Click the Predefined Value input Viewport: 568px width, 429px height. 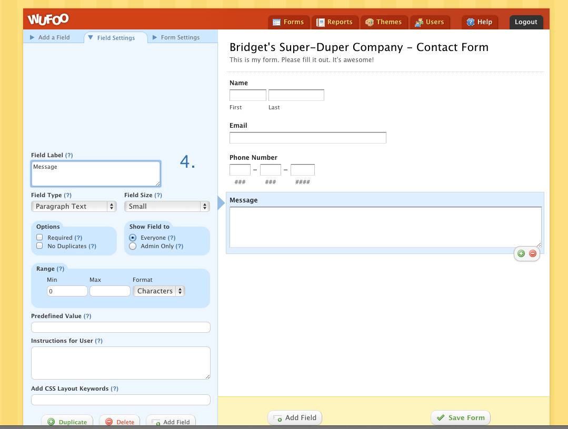click(x=121, y=328)
